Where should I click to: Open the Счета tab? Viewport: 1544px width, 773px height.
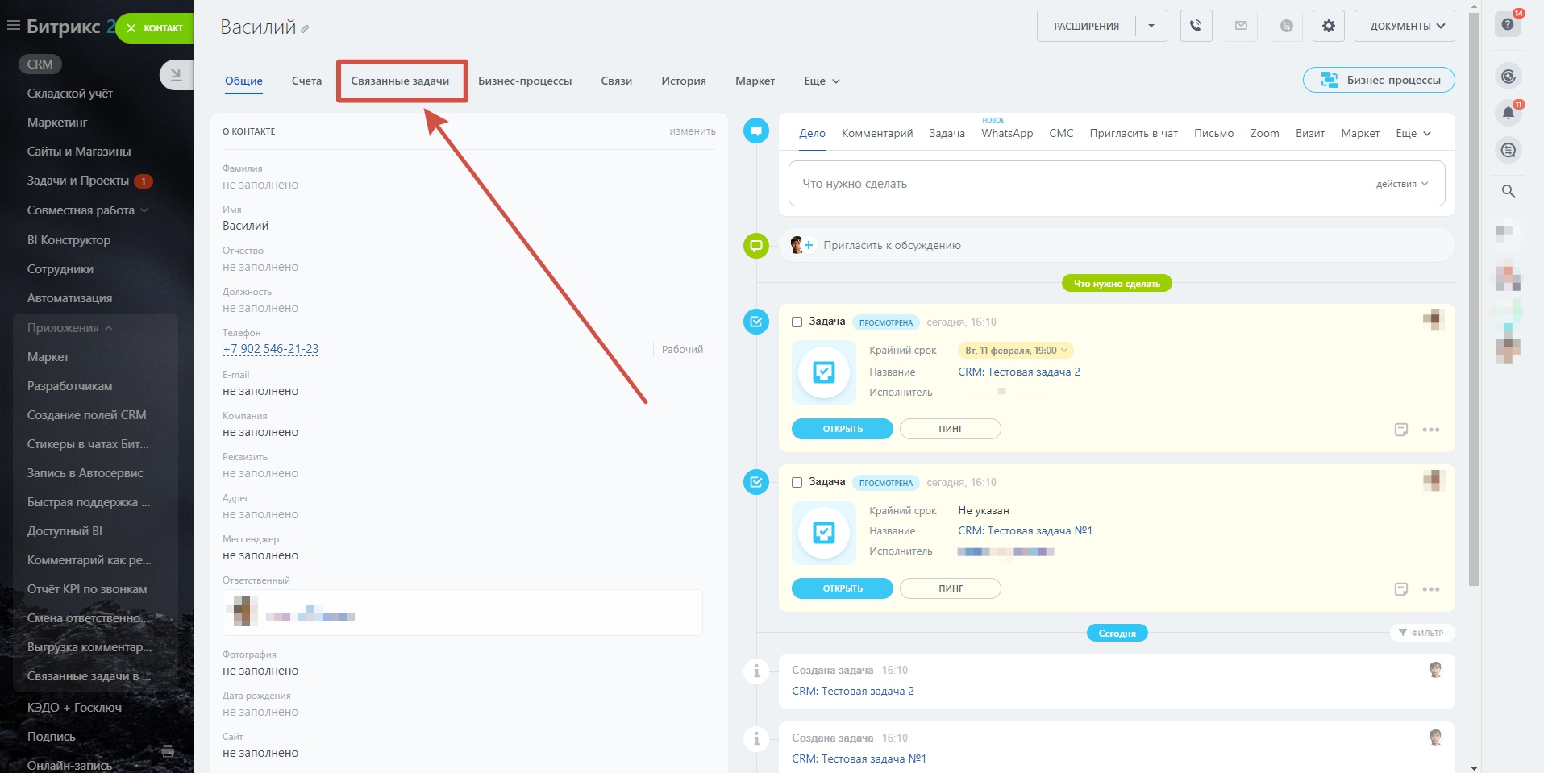coord(306,81)
